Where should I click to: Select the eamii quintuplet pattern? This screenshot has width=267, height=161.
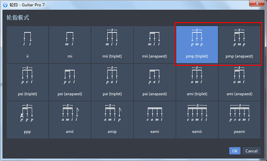(197, 120)
